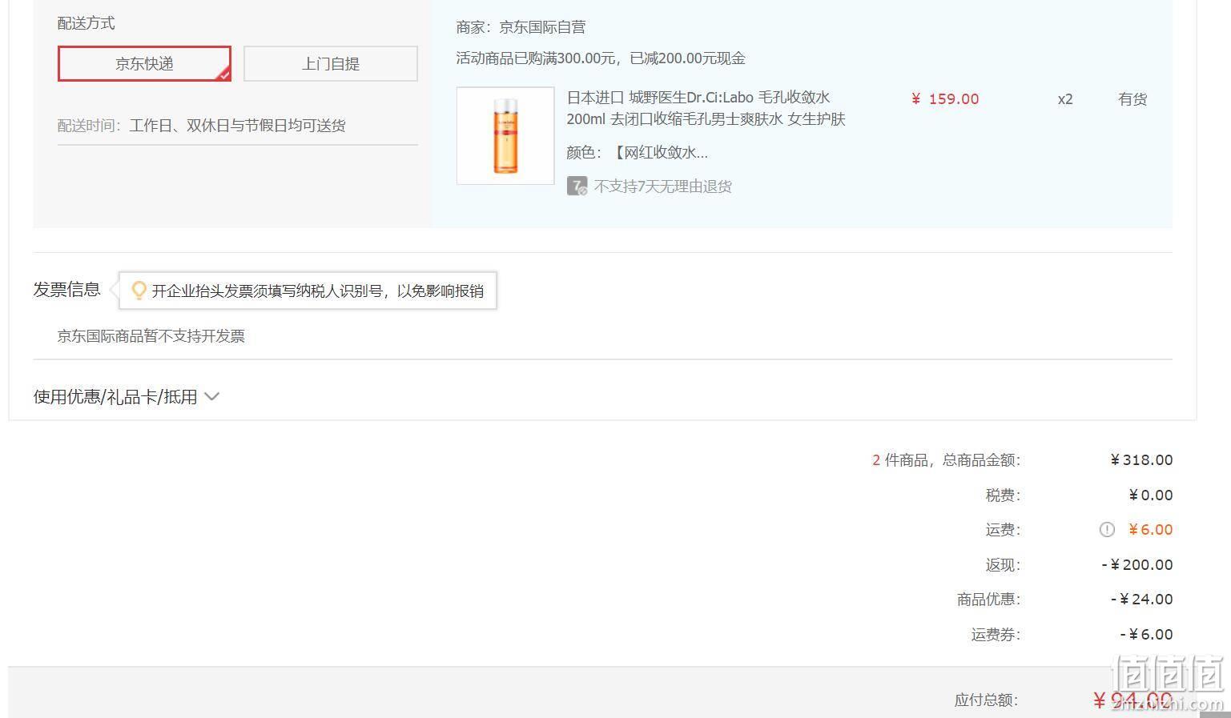Click 运费券 value -¥6.00
The image size is (1231, 718).
tap(1147, 635)
